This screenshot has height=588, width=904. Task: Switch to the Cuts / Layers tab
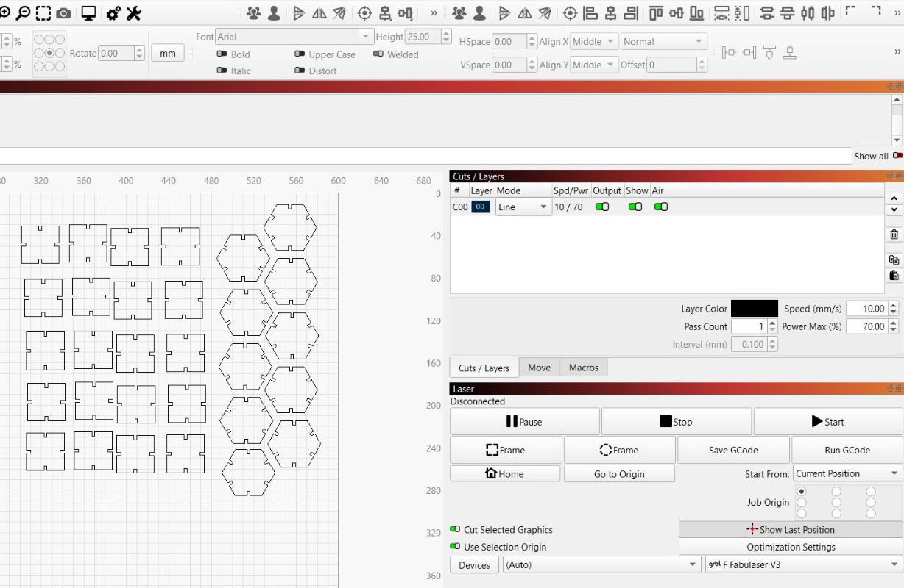484,367
